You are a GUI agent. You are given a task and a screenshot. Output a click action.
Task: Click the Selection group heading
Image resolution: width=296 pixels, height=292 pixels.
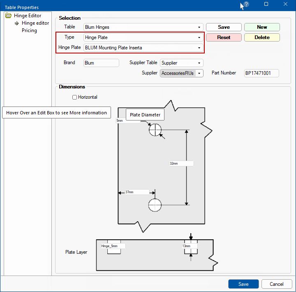(x=69, y=18)
